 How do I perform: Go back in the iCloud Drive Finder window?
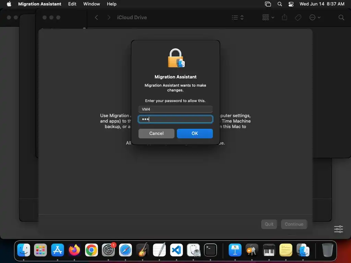(x=96, y=17)
